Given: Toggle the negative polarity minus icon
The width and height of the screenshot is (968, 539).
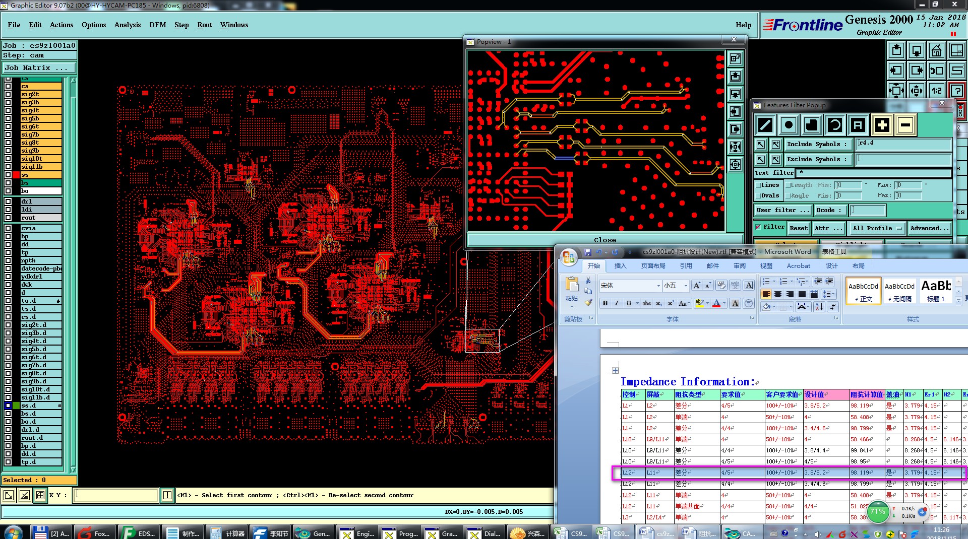Looking at the screenshot, I should [905, 125].
